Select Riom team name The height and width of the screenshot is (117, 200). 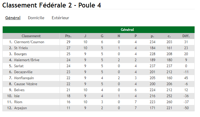tap(18, 102)
